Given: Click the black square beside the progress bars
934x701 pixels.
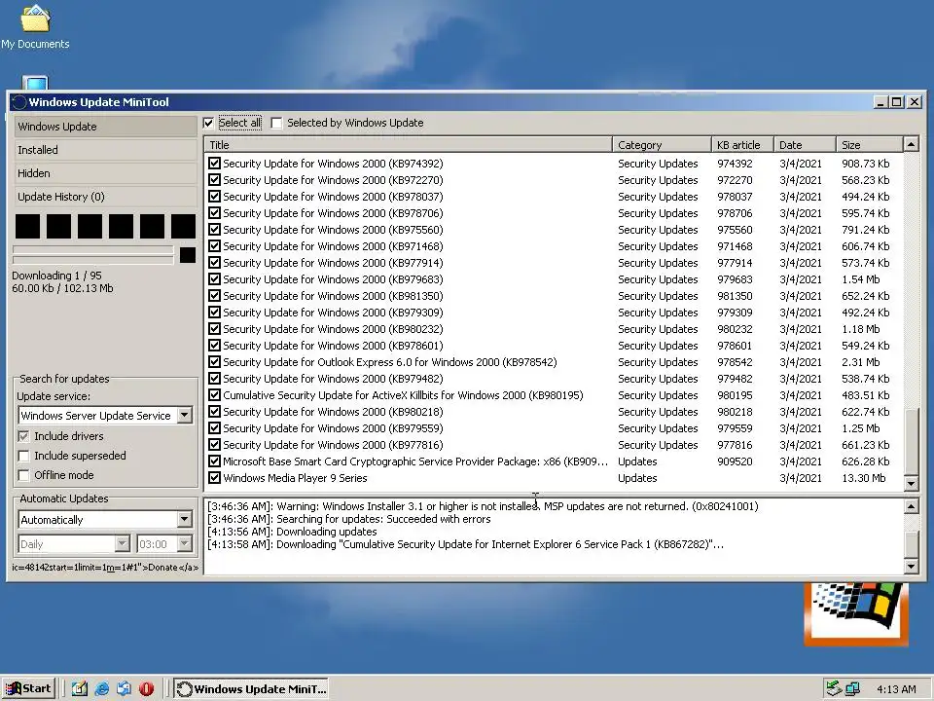Looking at the screenshot, I should 187,255.
